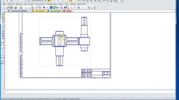The image size is (179, 100).
Task: Open the dropdown arrow beside Print
Action: (18, 8)
